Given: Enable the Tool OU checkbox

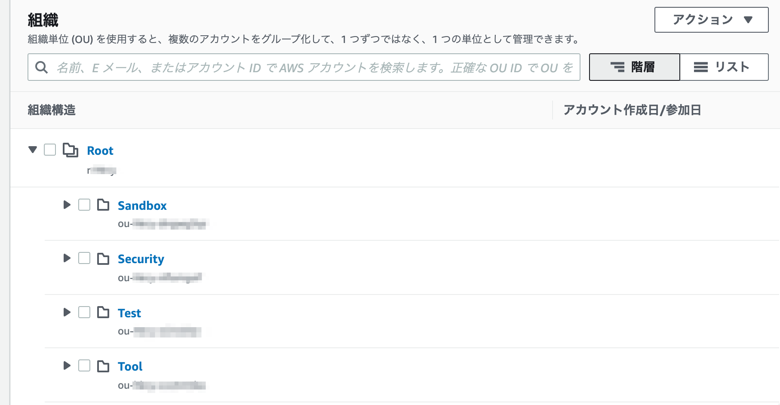Looking at the screenshot, I should [x=84, y=365].
